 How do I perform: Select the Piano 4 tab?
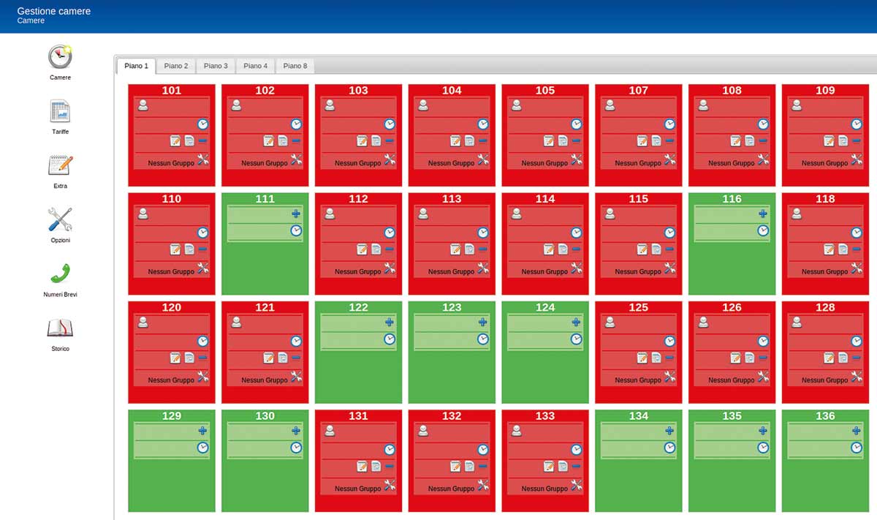pyautogui.click(x=255, y=66)
